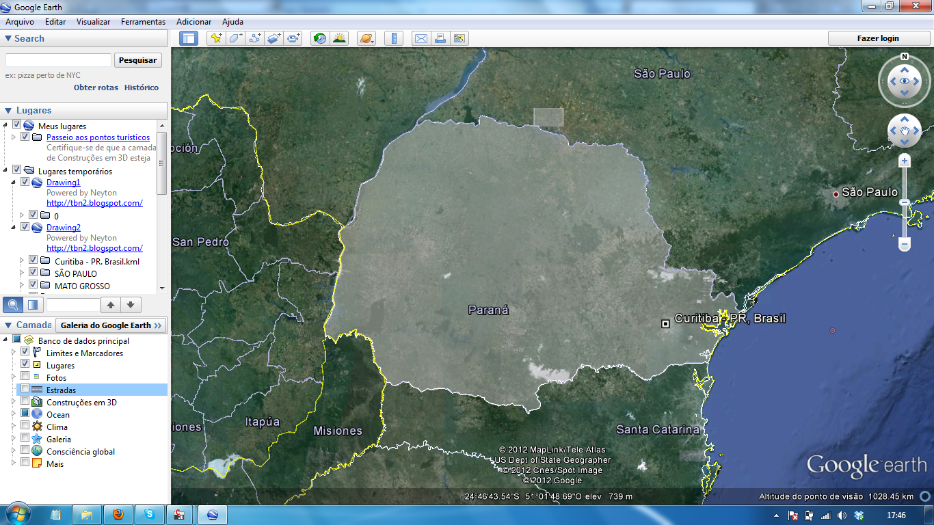Collapse the Lugares panel header triangle
Screen dimensions: 934x525
[8, 110]
